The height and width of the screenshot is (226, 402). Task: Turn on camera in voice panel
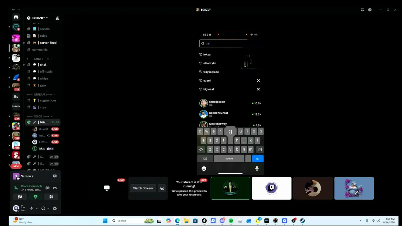point(20,197)
